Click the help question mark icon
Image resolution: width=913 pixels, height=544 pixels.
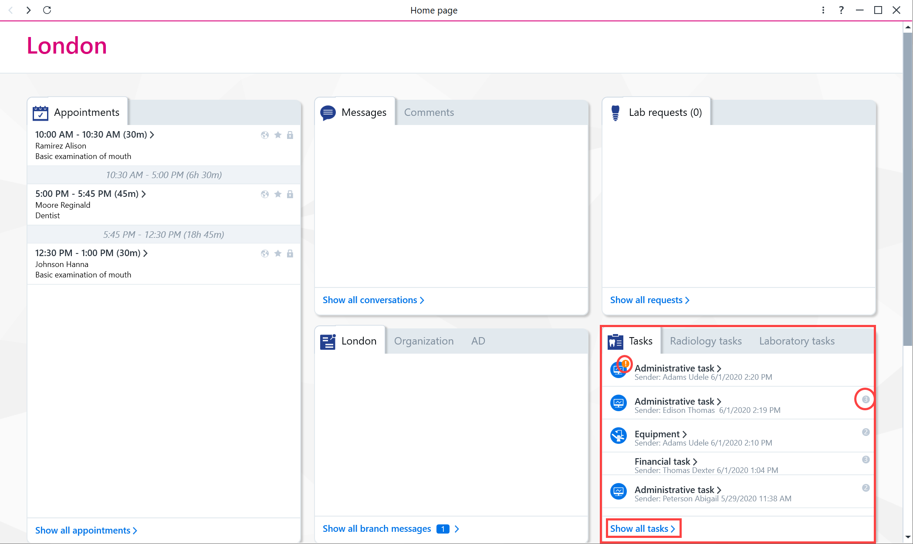(841, 10)
